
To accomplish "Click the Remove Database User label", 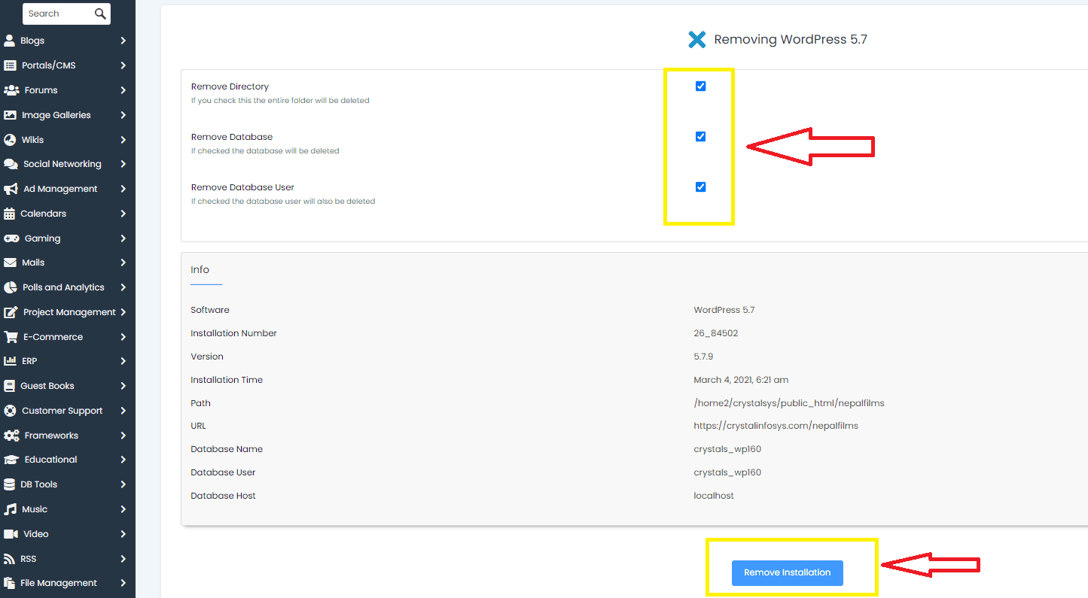I will pos(242,187).
